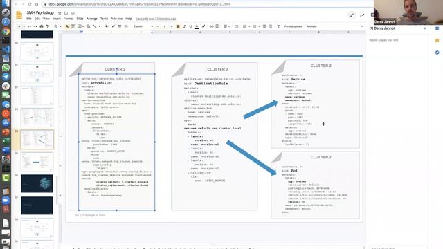Open Chrome from the macOS dock
The image size is (443, 249).
6,31
